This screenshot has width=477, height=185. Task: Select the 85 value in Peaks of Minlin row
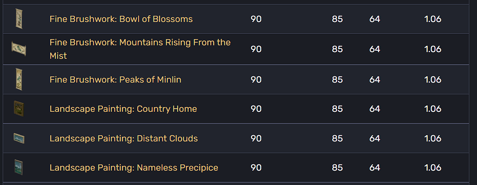pyautogui.click(x=337, y=79)
